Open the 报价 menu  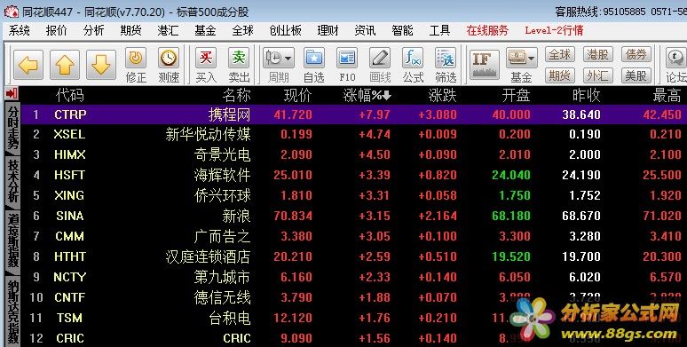57,31
